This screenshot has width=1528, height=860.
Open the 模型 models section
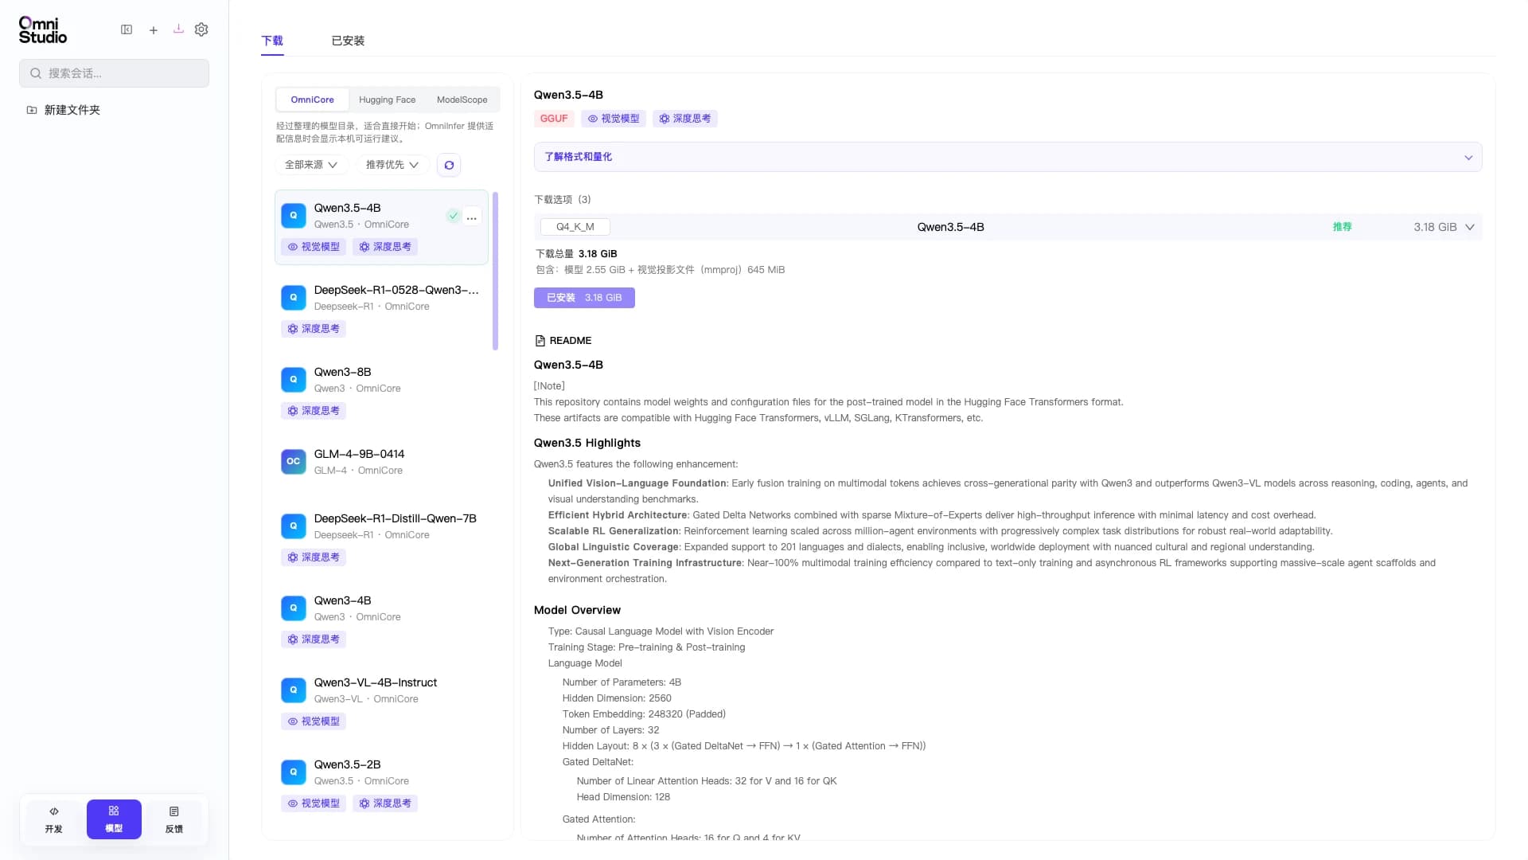pos(114,819)
